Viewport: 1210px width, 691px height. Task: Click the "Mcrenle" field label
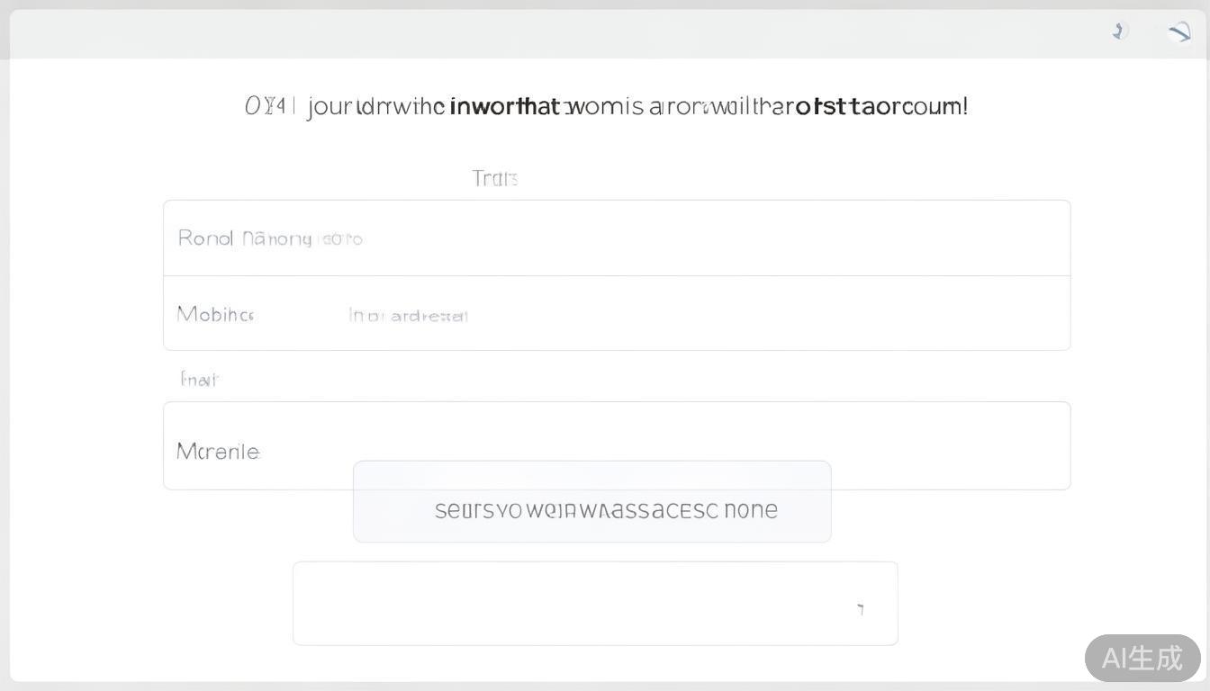(x=218, y=452)
